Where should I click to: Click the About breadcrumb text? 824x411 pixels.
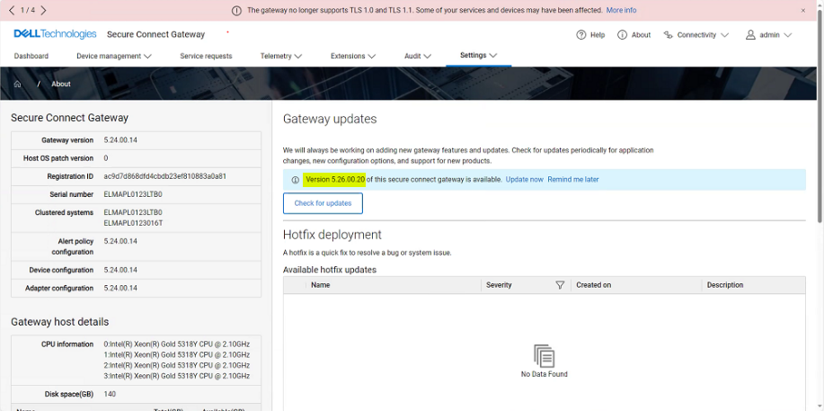[61, 85]
